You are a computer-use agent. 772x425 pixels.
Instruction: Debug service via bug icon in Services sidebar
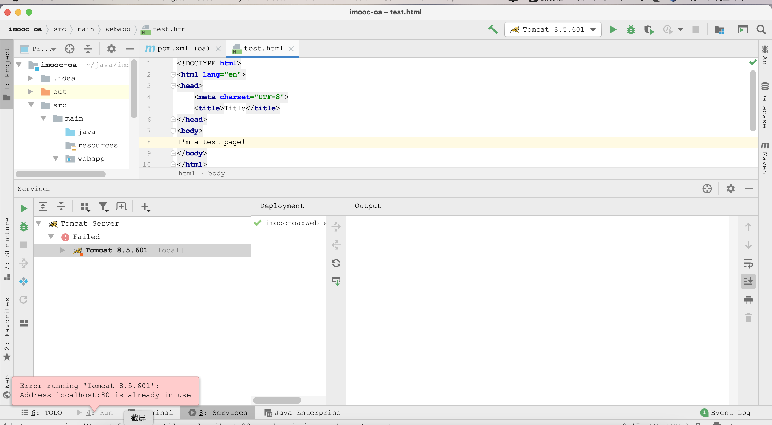click(24, 226)
